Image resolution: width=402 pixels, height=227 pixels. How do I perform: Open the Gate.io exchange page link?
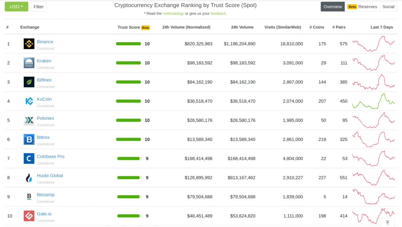click(44, 214)
